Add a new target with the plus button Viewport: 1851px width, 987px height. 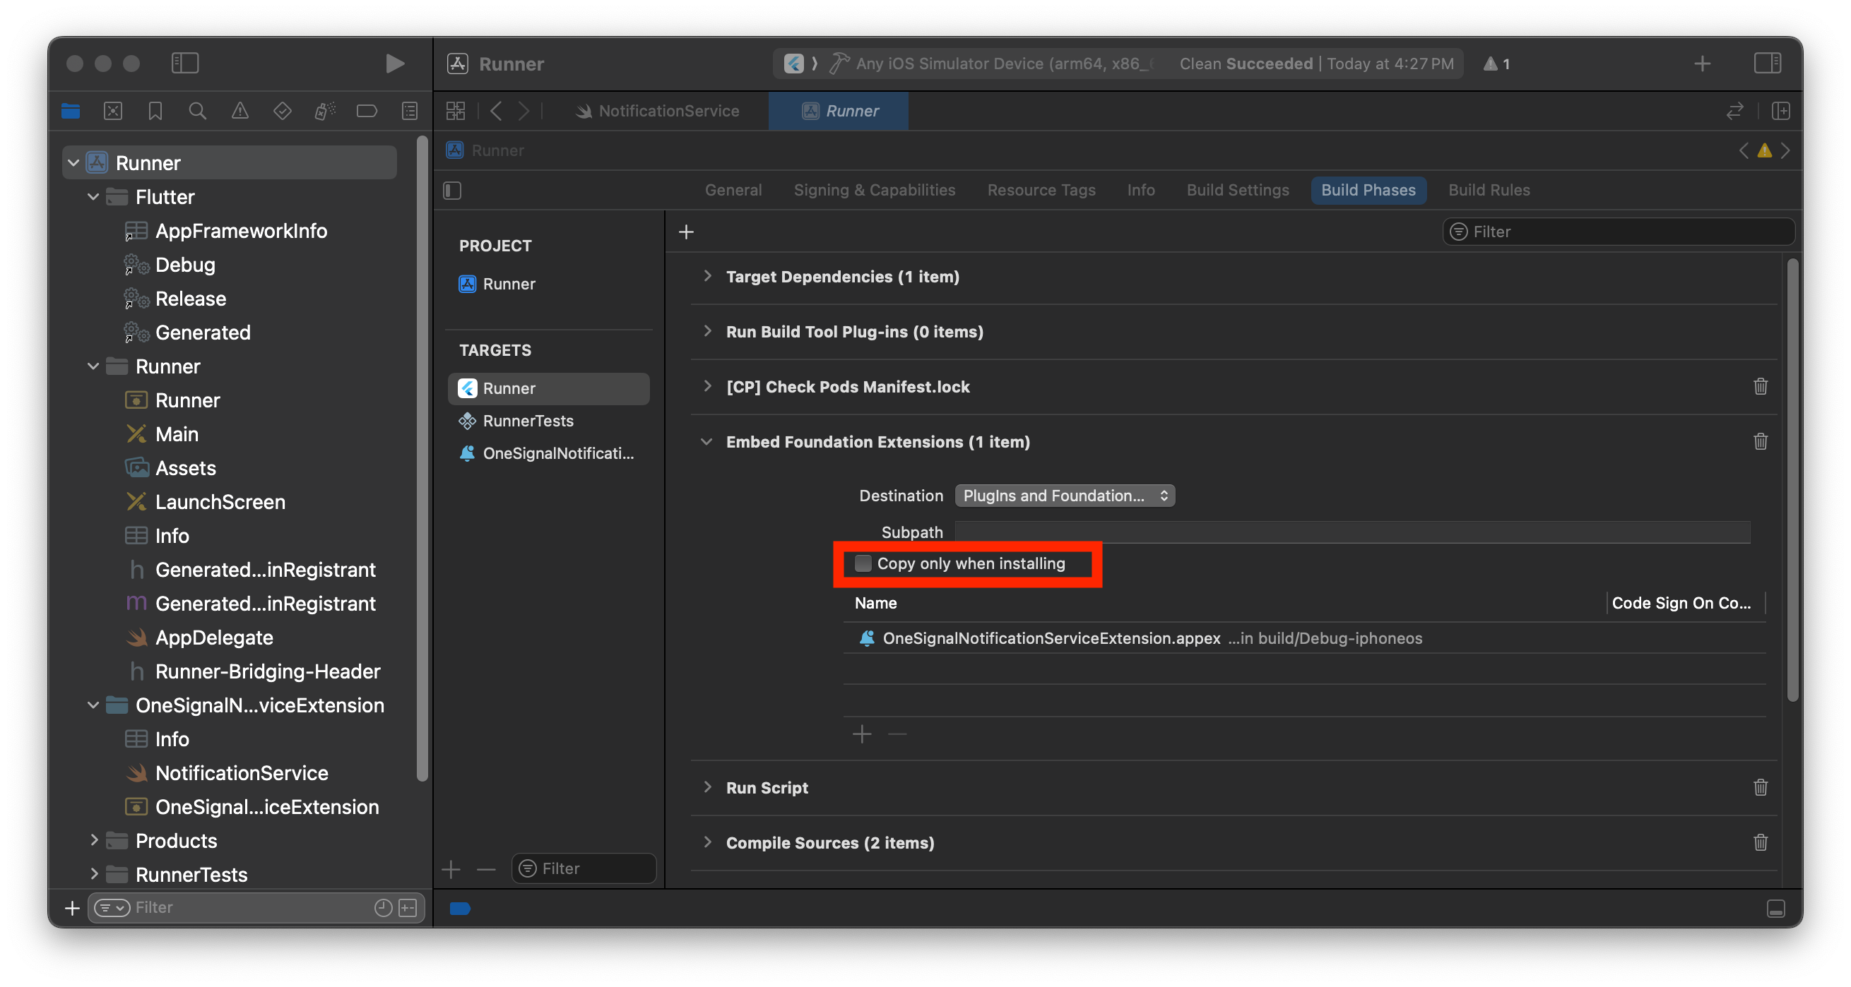click(451, 869)
